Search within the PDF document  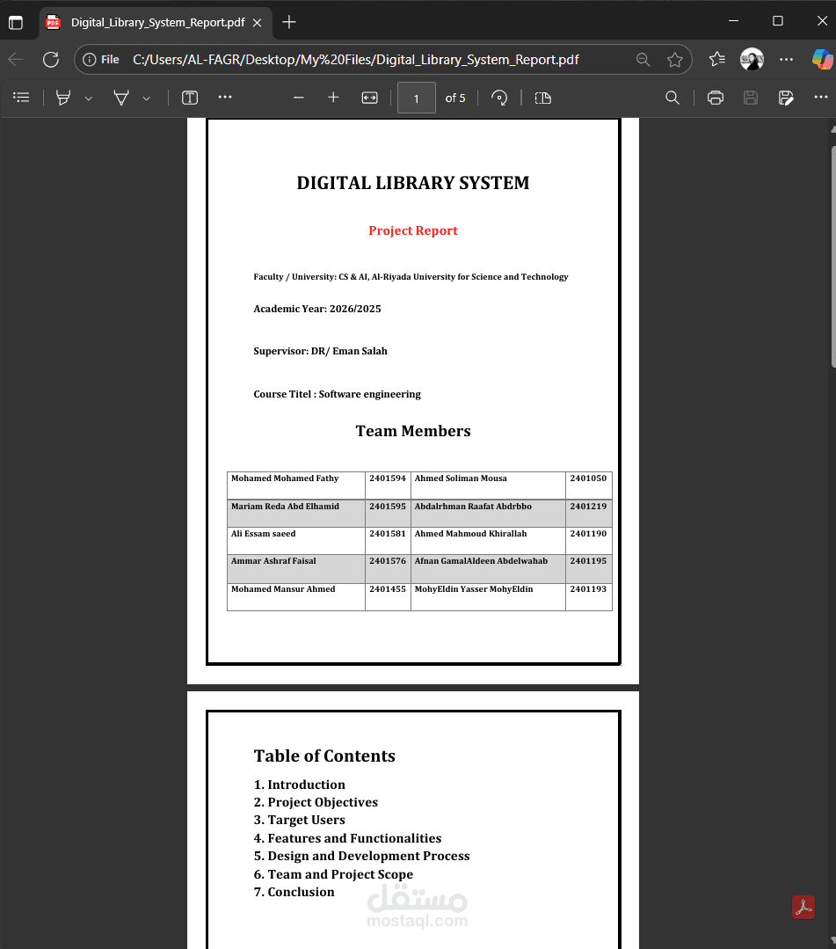click(x=672, y=98)
